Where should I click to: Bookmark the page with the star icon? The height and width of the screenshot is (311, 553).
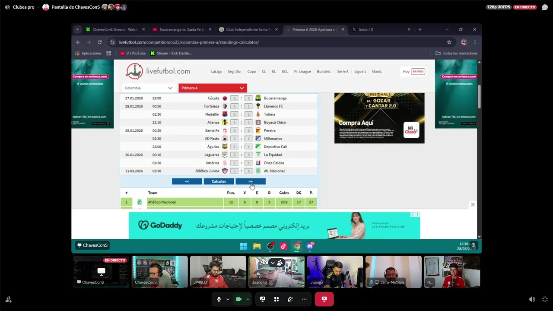click(449, 42)
